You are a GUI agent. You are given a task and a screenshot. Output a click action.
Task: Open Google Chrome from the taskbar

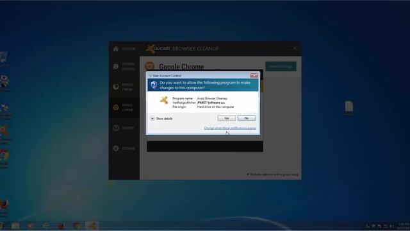click(77, 225)
